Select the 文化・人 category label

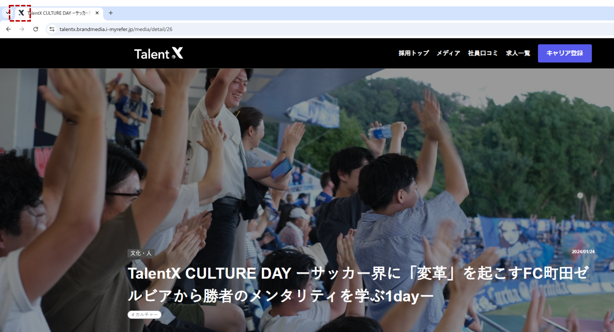point(141,253)
